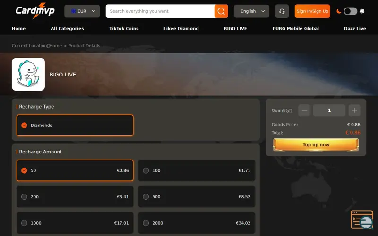Viewport: 378px width, 236px height.
Task: Select the 50 diamonds €0.86 option
Action: (75, 170)
